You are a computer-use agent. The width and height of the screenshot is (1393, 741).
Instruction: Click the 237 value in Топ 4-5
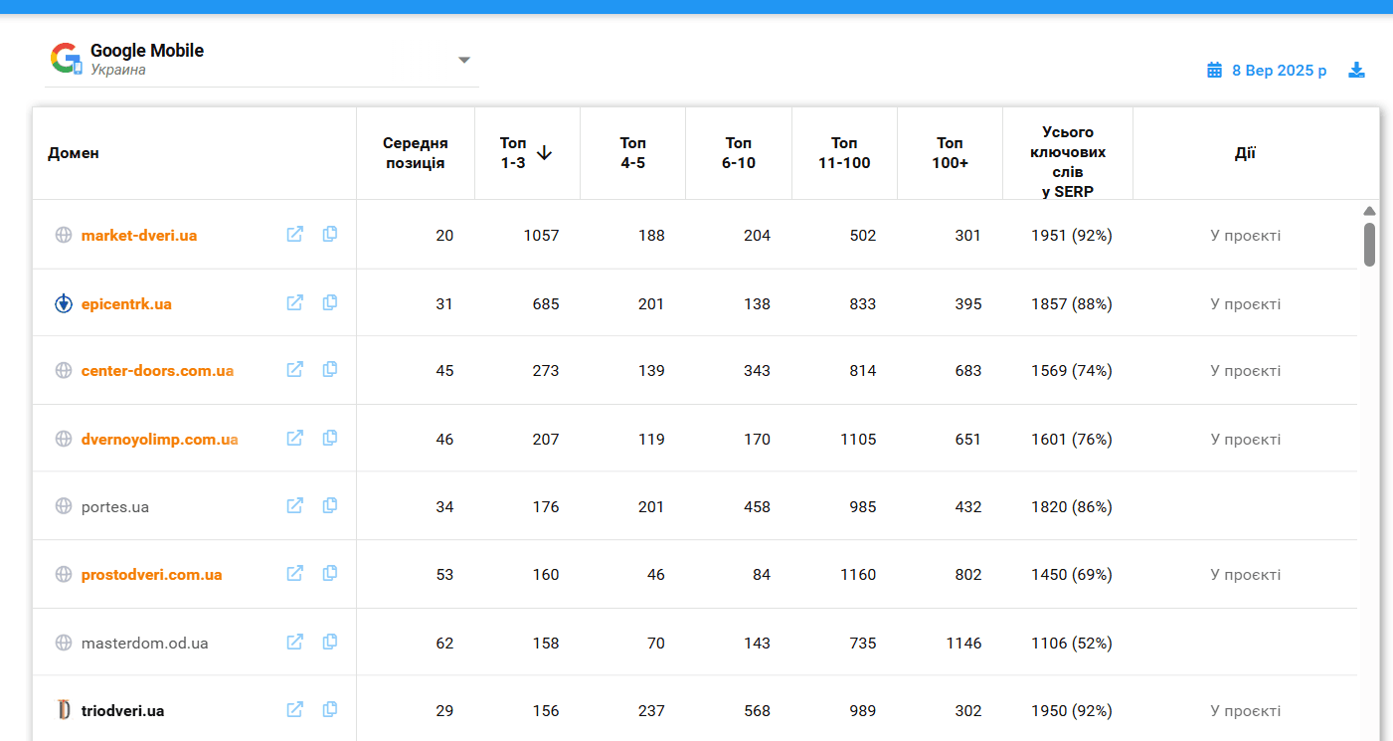click(651, 711)
